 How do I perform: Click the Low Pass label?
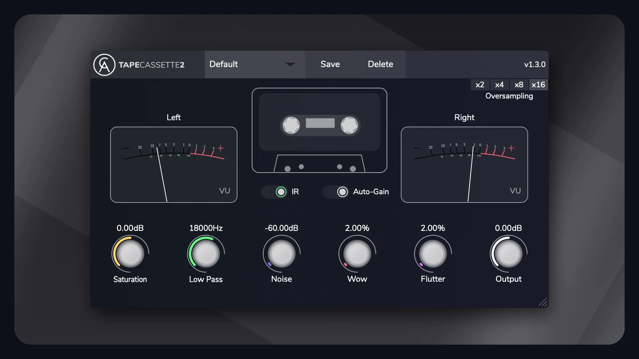coord(206,279)
